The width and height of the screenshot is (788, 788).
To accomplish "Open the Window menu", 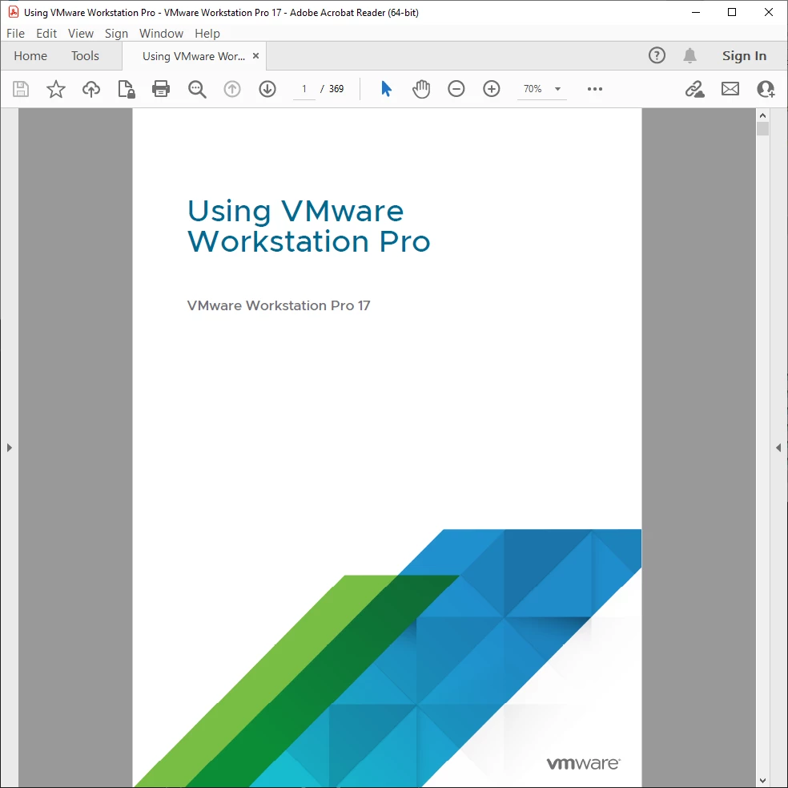I will [x=161, y=33].
